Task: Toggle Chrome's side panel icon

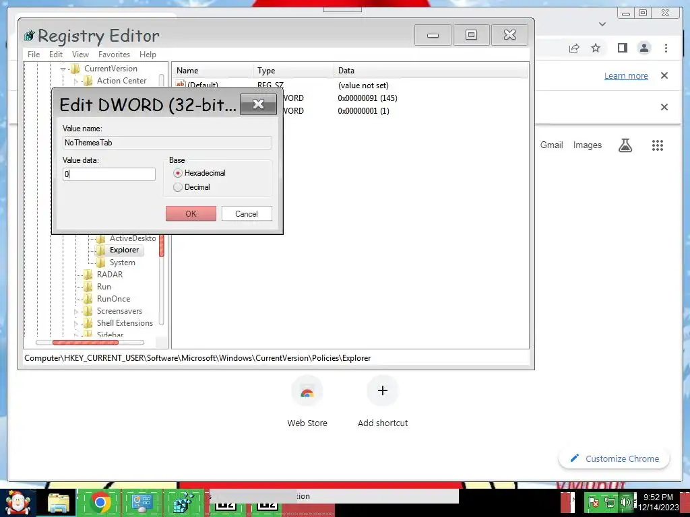Action: tap(622, 48)
